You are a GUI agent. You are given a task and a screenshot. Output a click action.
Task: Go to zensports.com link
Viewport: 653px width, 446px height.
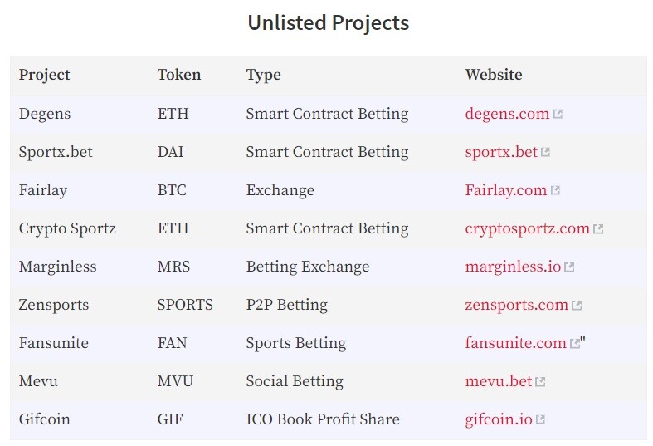point(516,305)
